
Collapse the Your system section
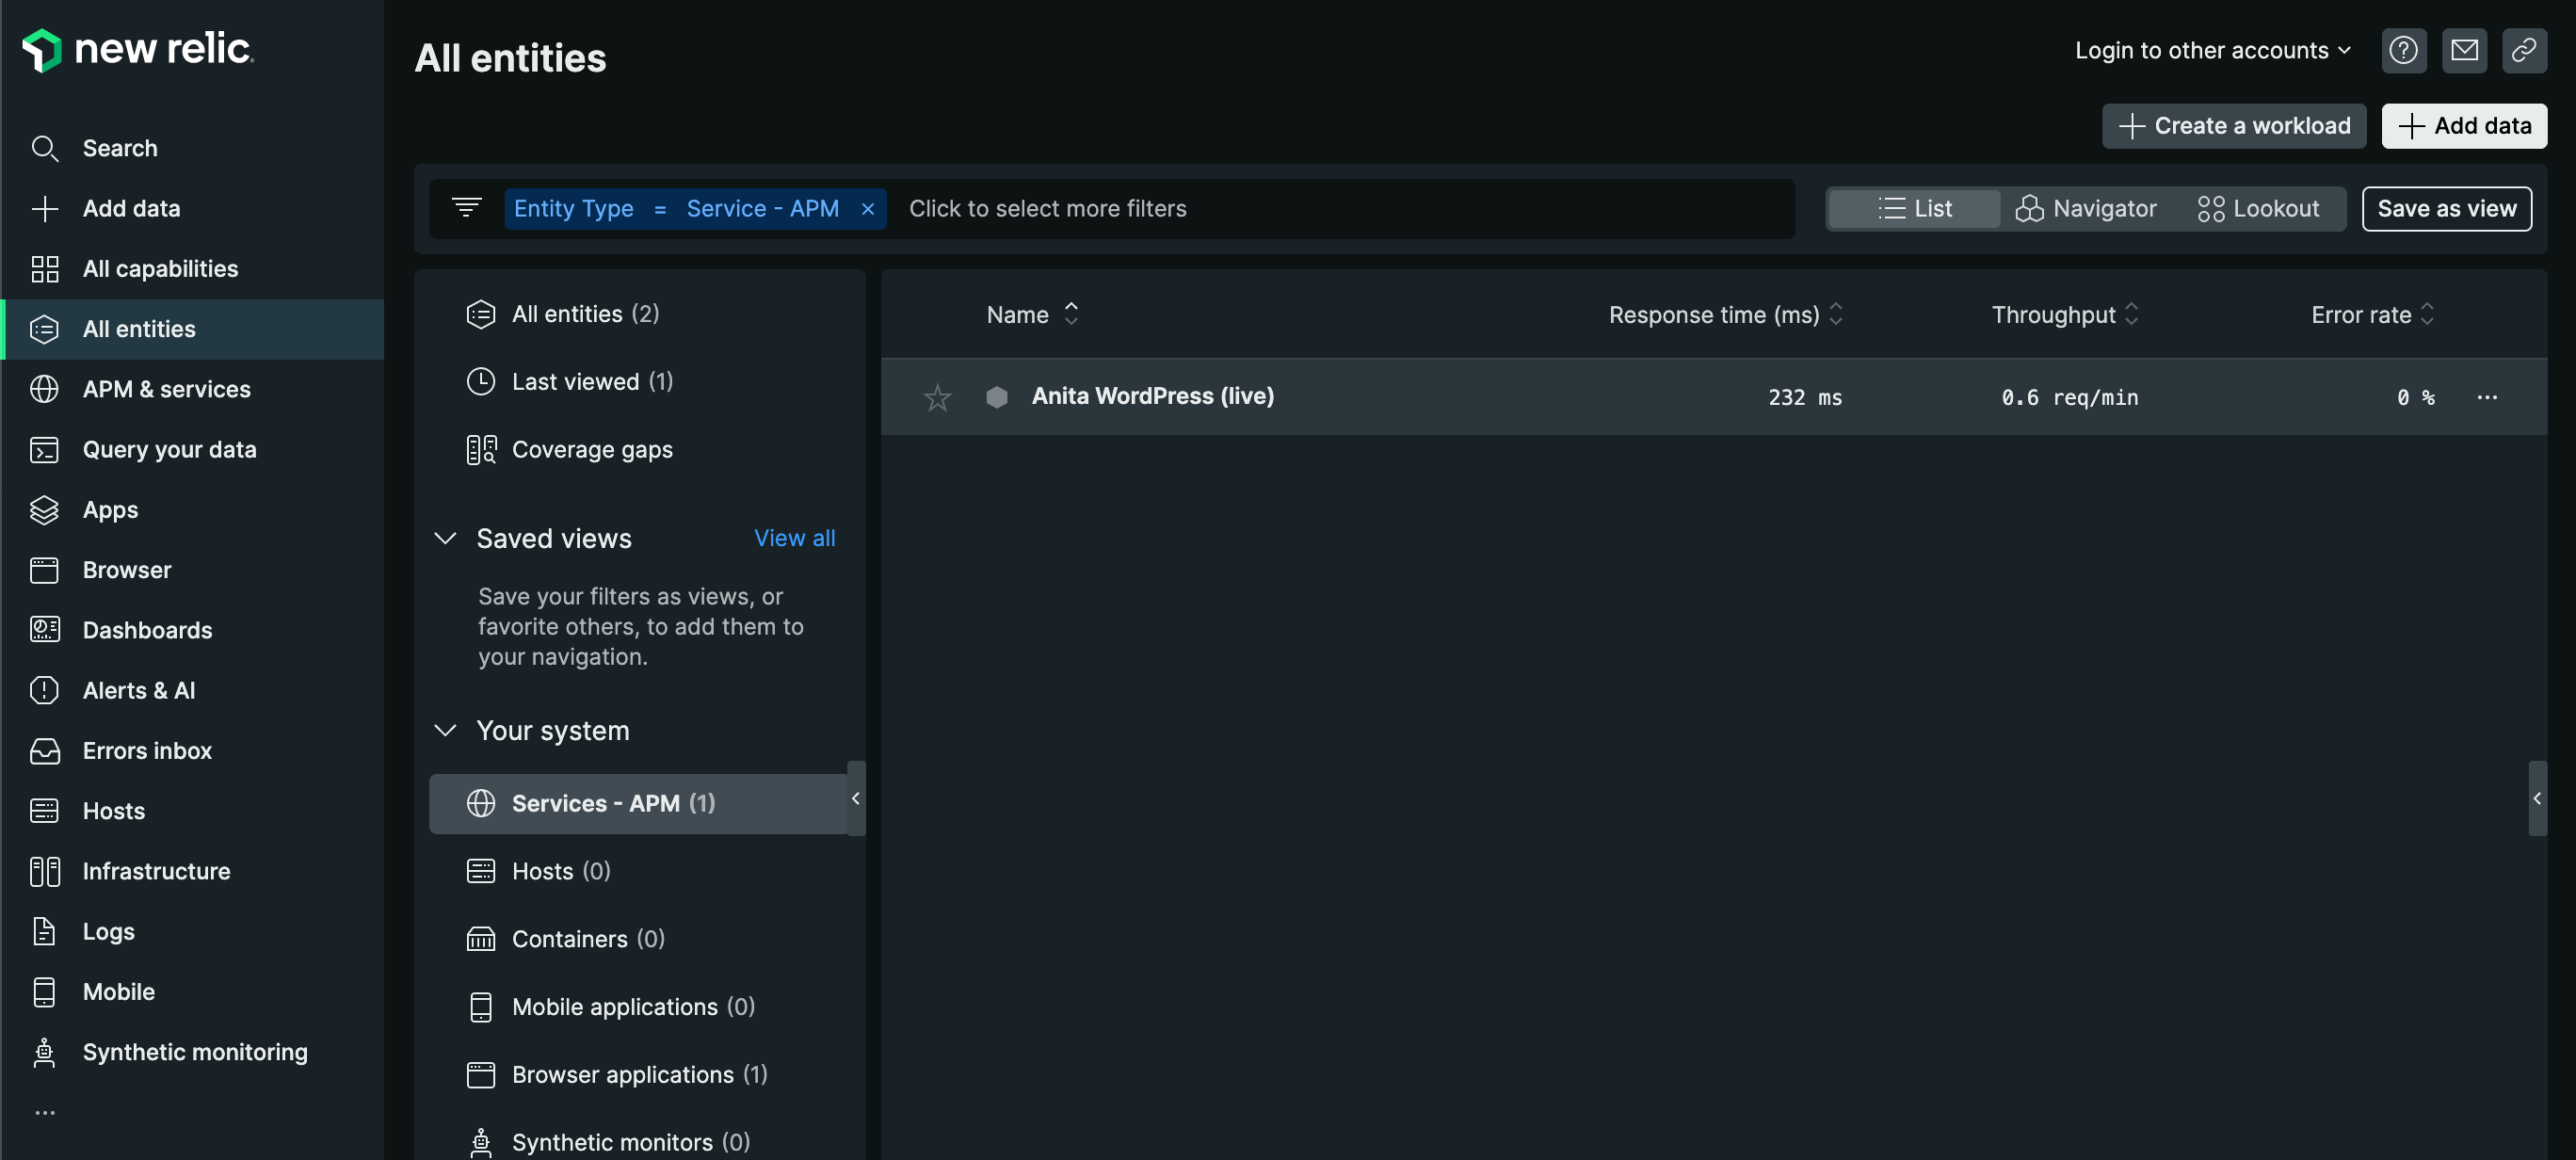click(x=445, y=730)
